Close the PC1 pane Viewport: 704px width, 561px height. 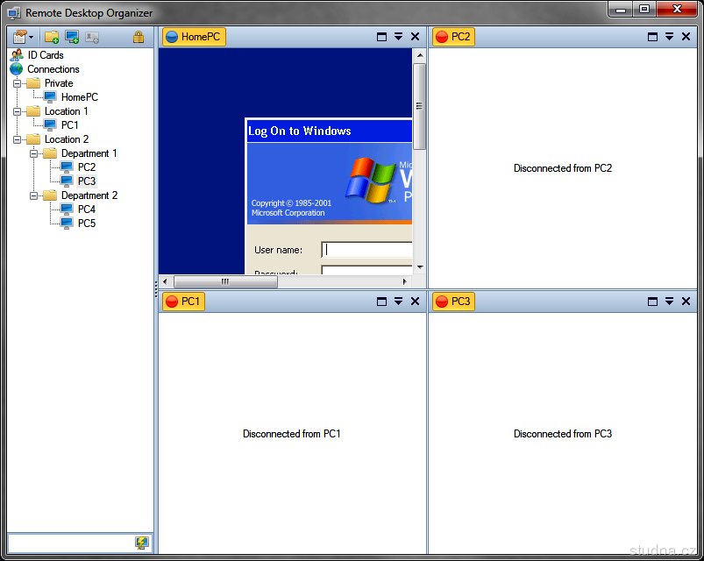(x=416, y=302)
